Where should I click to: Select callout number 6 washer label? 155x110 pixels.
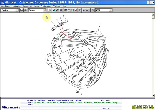click(x=60, y=18)
